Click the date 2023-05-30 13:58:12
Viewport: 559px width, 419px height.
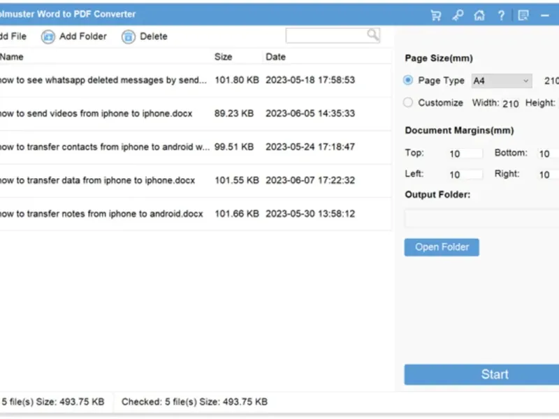[310, 214]
